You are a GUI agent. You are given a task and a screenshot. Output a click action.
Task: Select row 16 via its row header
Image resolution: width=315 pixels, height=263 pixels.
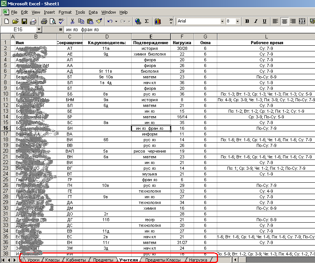pyautogui.click(x=6, y=128)
